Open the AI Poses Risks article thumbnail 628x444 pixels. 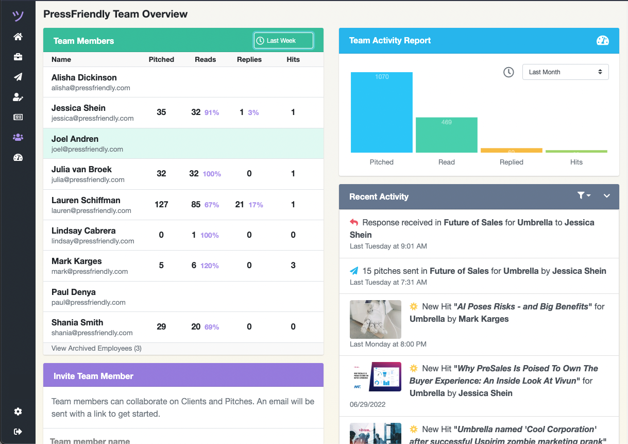coord(375,319)
